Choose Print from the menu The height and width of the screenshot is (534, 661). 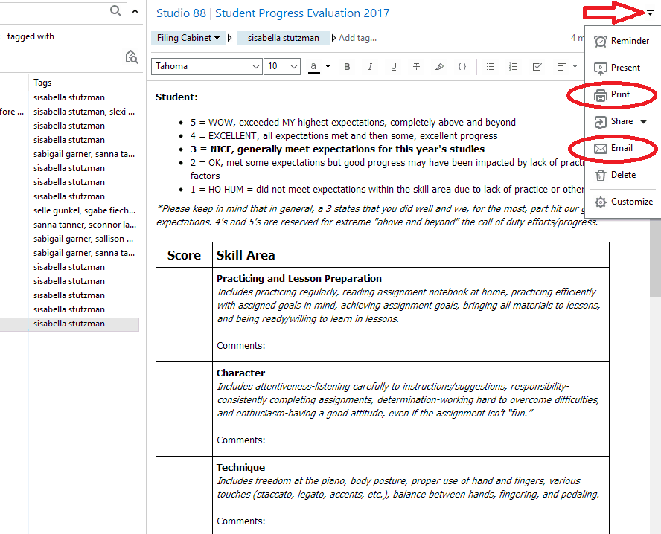click(620, 94)
